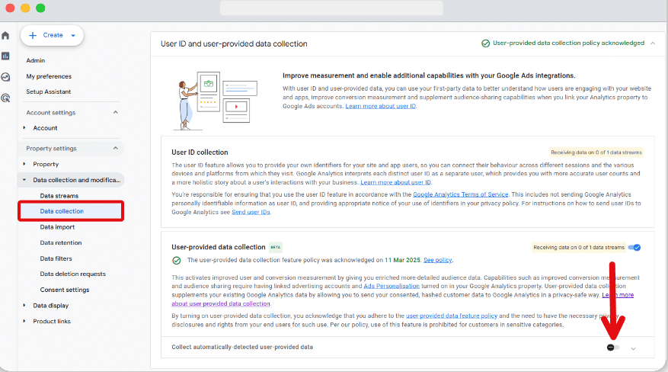This screenshot has width=668, height=372.
Task: Expand the Account tree item
Action: pyautogui.click(x=24, y=128)
